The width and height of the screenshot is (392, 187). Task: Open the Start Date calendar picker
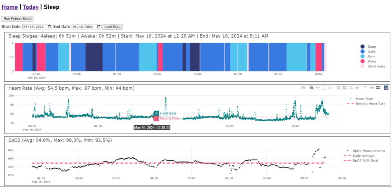click(x=49, y=27)
